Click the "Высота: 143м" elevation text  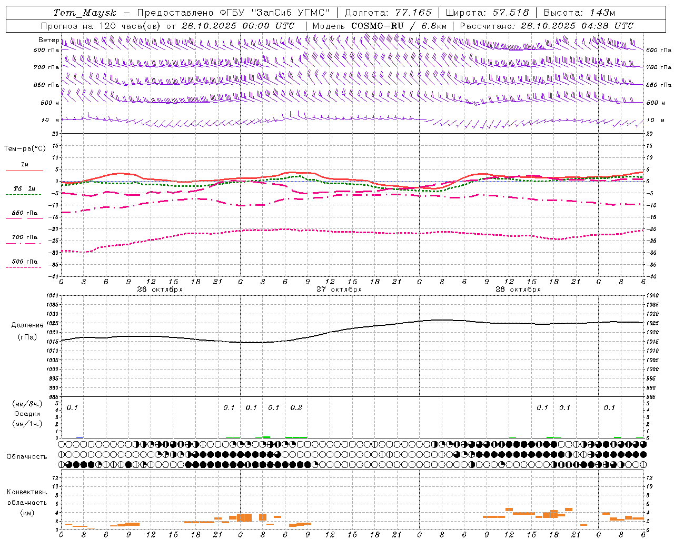pos(579,13)
